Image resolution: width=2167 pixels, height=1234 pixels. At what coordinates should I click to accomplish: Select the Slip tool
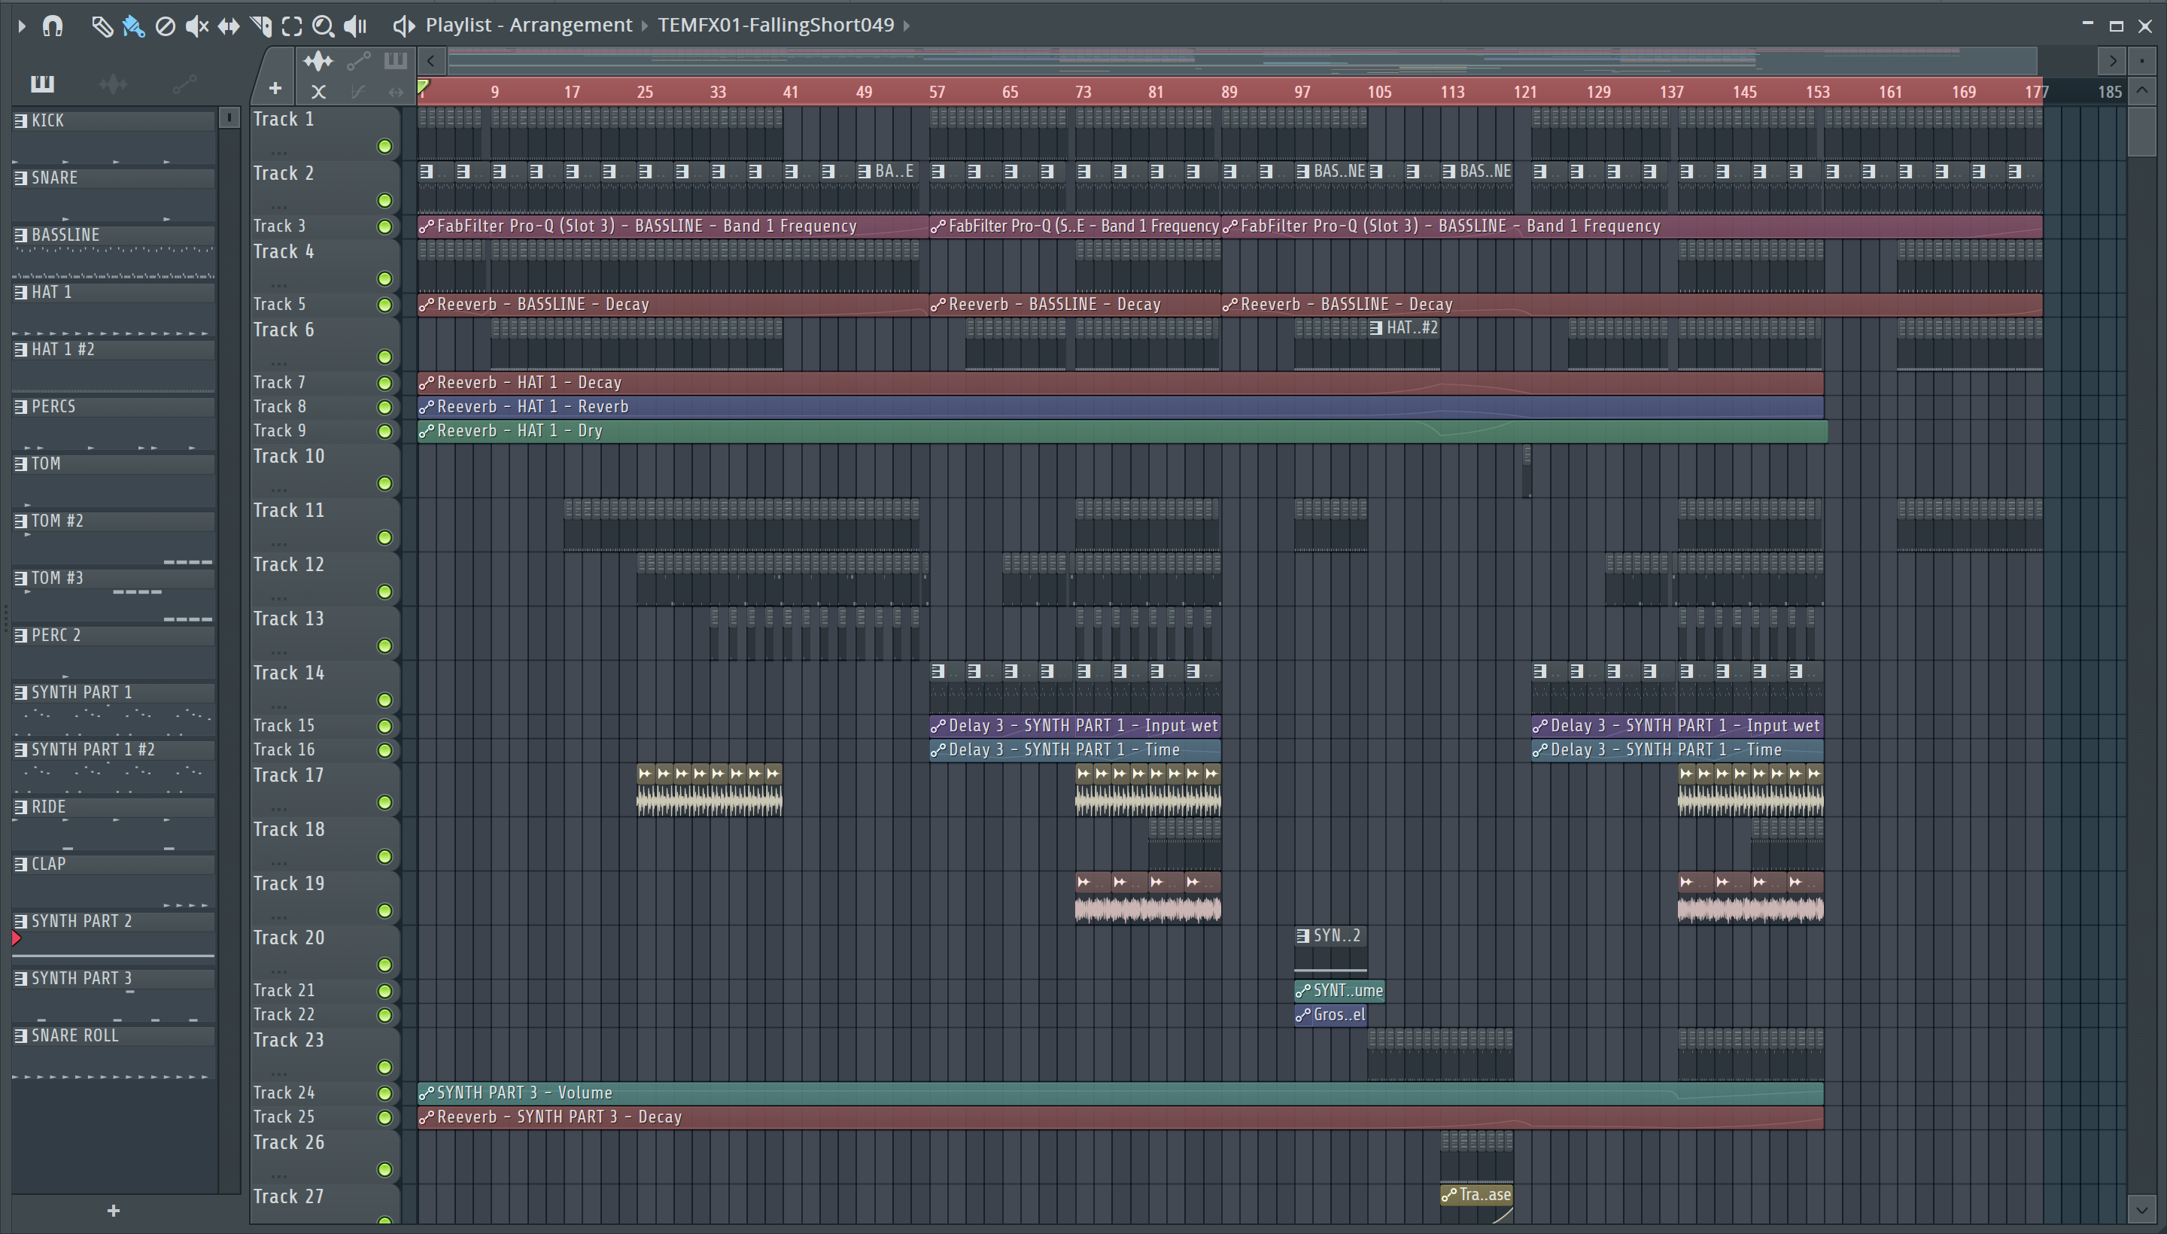(x=228, y=26)
